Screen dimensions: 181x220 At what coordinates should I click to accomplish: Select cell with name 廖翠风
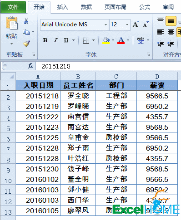[x=78, y=210]
